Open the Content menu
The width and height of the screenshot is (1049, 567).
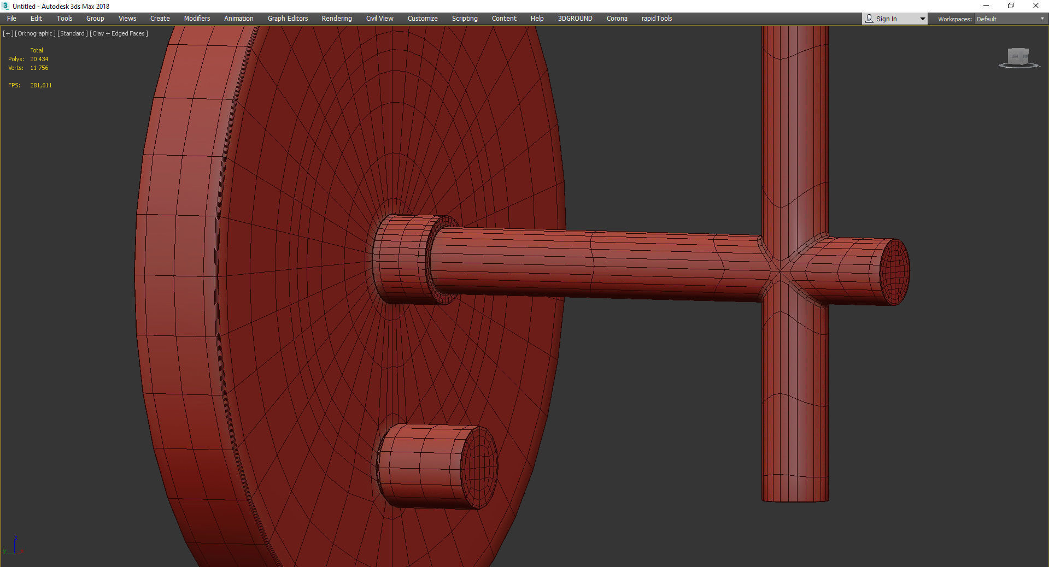point(504,19)
